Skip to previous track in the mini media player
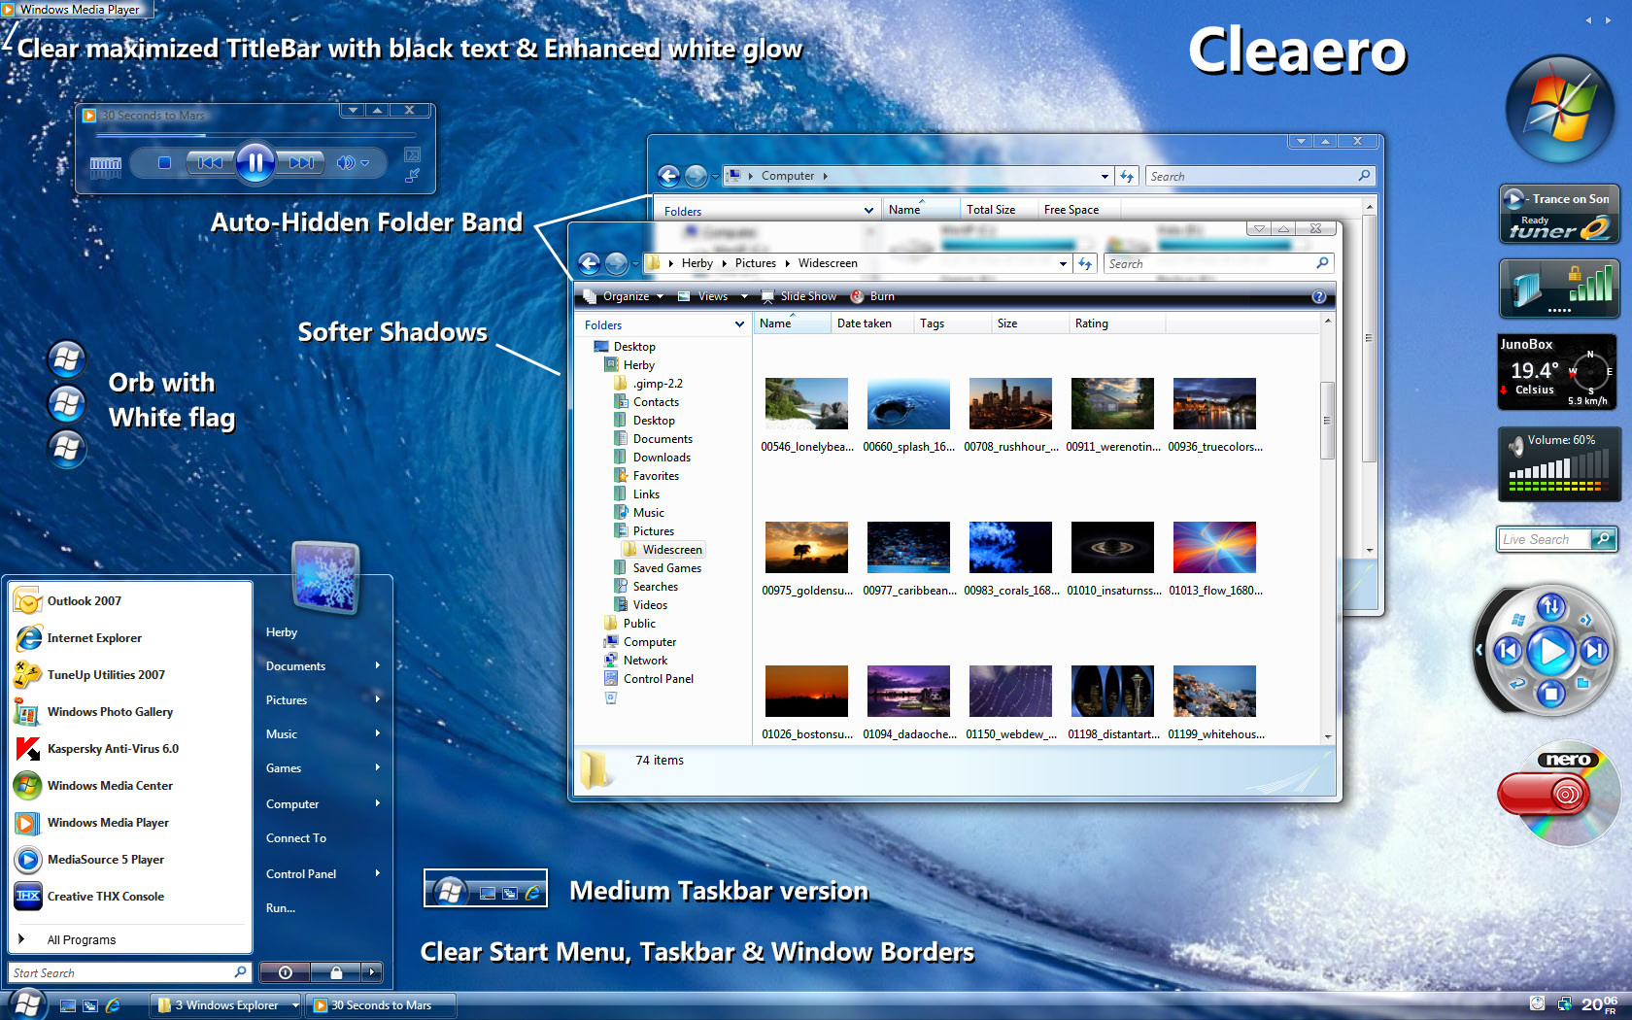 pos(210,163)
